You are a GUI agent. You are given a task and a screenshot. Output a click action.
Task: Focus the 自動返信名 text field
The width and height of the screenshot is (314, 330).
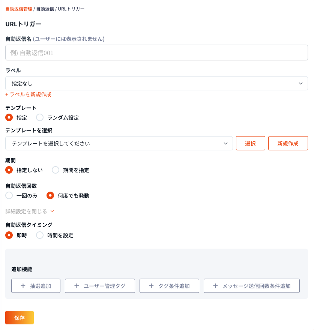(x=156, y=53)
